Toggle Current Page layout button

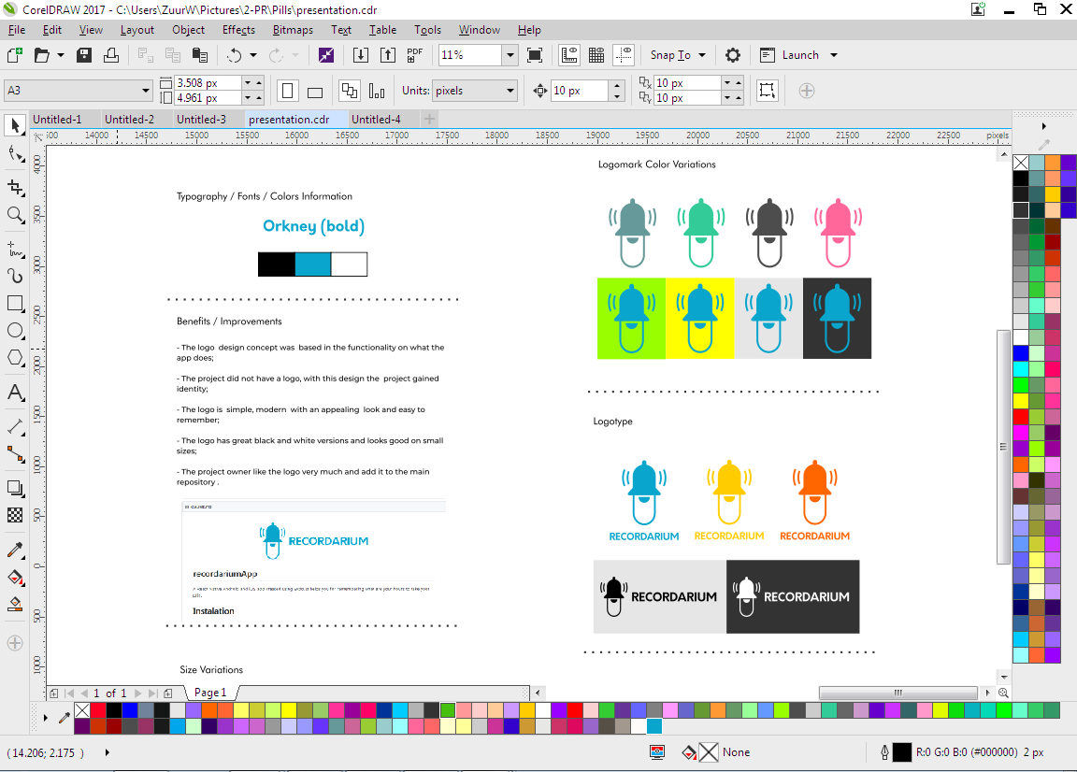(x=377, y=91)
